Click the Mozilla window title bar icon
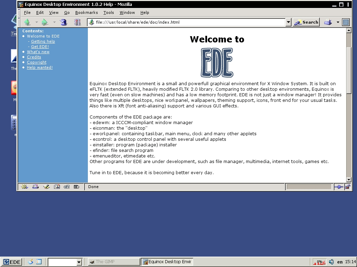Image resolution: width=357 pixels, height=267 pixels. [21, 4]
